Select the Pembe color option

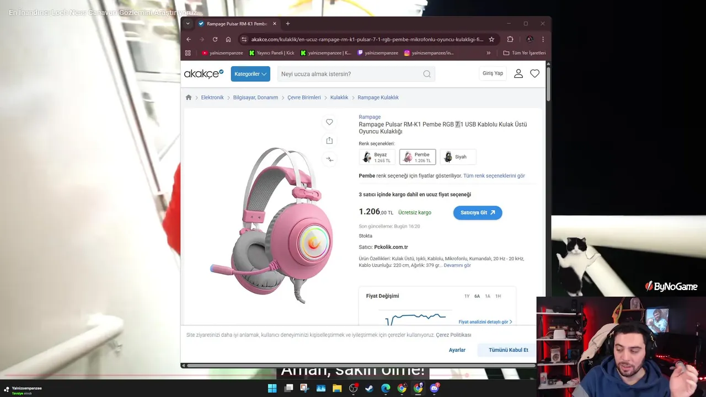tap(418, 157)
